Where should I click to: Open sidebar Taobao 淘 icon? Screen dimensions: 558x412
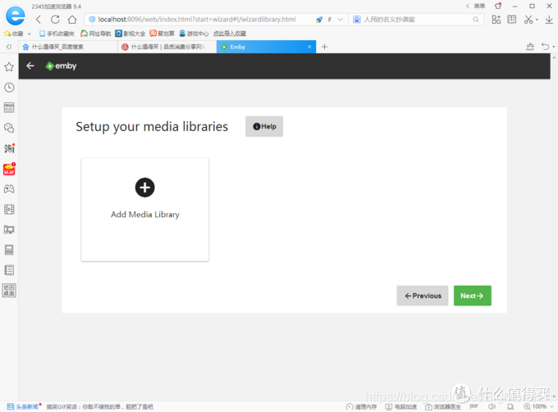pos(9,148)
